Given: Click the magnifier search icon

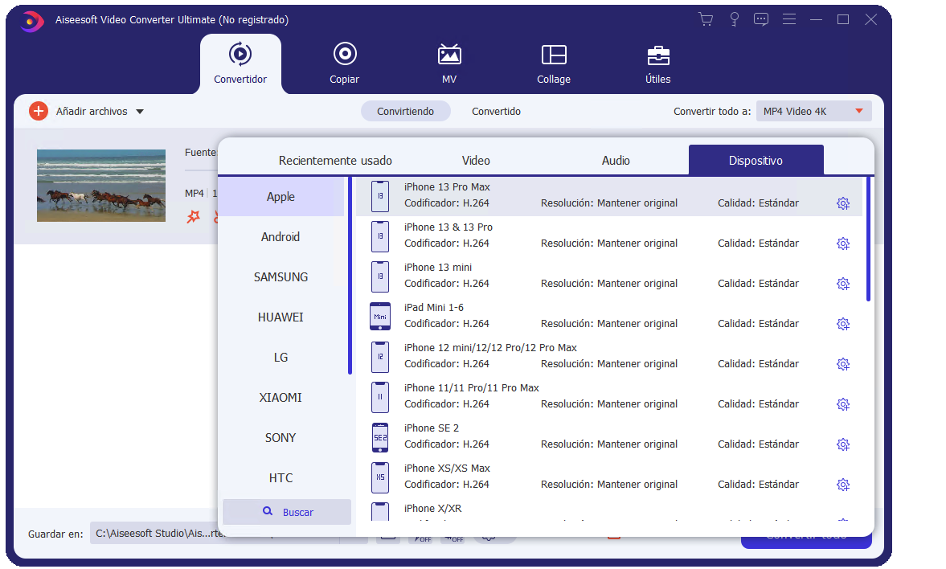Looking at the screenshot, I should 268,511.
